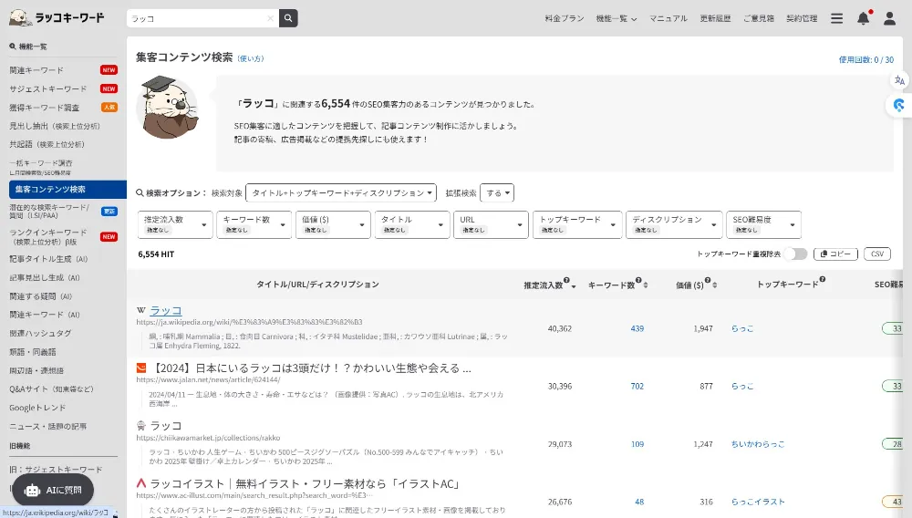Sort by 推定流入数 arrow

pos(574,286)
